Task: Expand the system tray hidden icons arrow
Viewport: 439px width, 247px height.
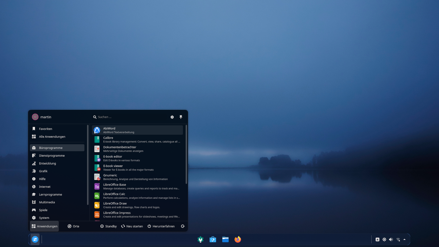Action: (x=405, y=240)
